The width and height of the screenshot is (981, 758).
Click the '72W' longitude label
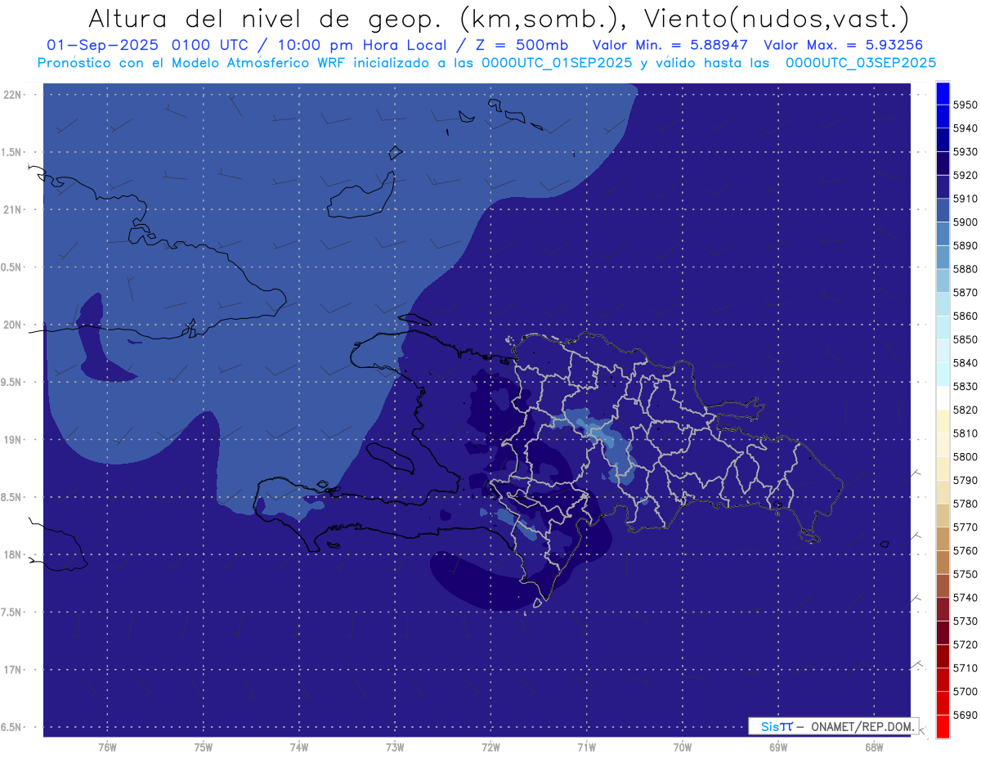490,747
